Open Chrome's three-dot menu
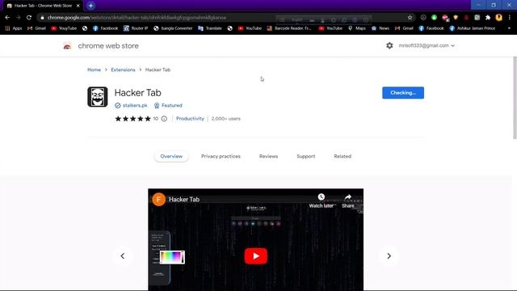 coord(510,18)
